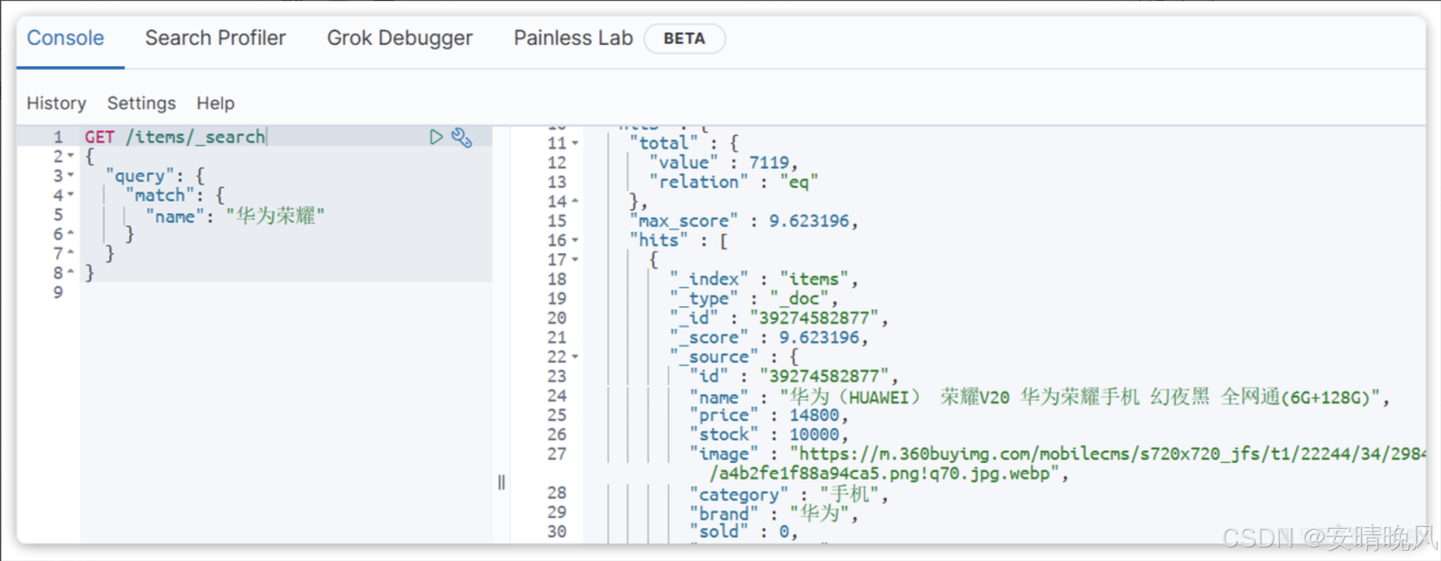The height and width of the screenshot is (561, 1441).
Task: Open console Settings
Action: (142, 104)
